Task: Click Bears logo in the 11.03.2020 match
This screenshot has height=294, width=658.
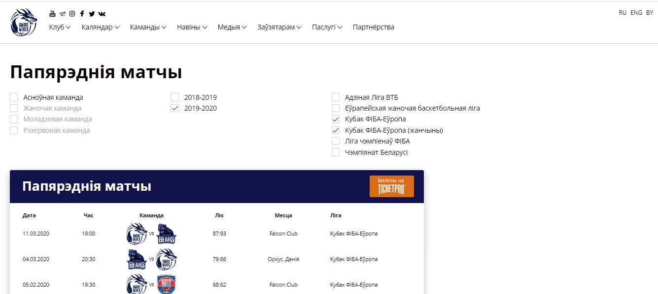Action: coord(166,234)
